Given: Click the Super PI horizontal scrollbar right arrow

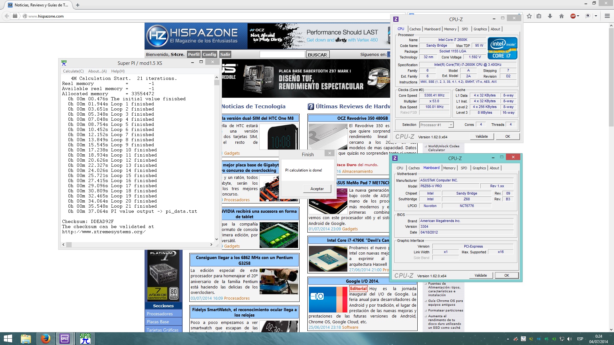Looking at the screenshot, I should (x=211, y=245).
